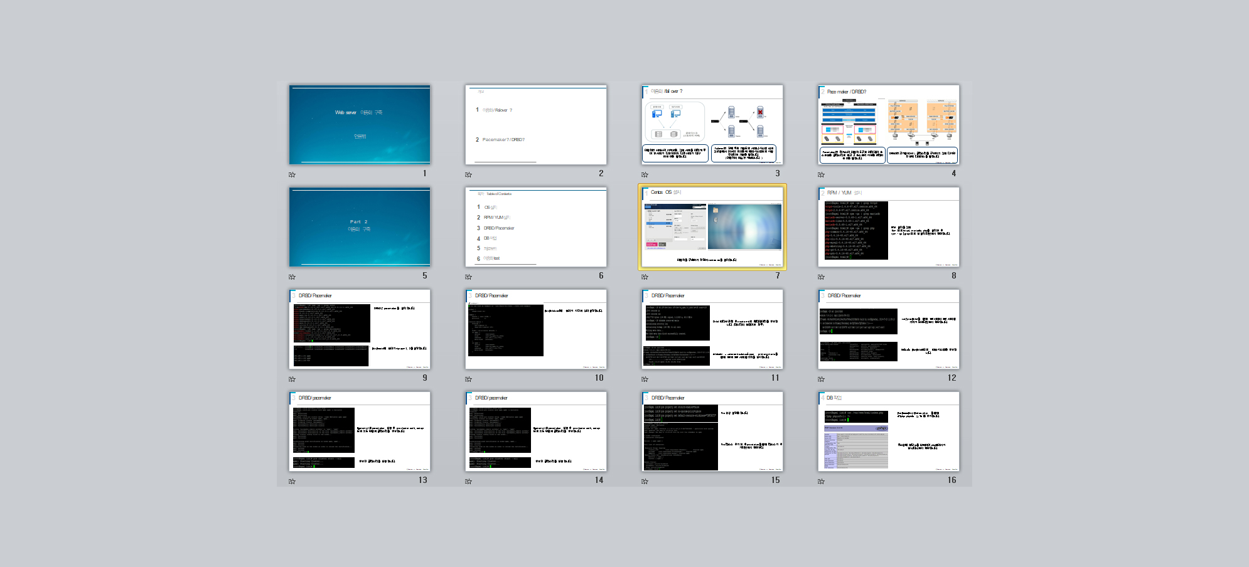1249x567 pixels.
Task: Click slide number label '2'
Action: (x=601, y=174)
